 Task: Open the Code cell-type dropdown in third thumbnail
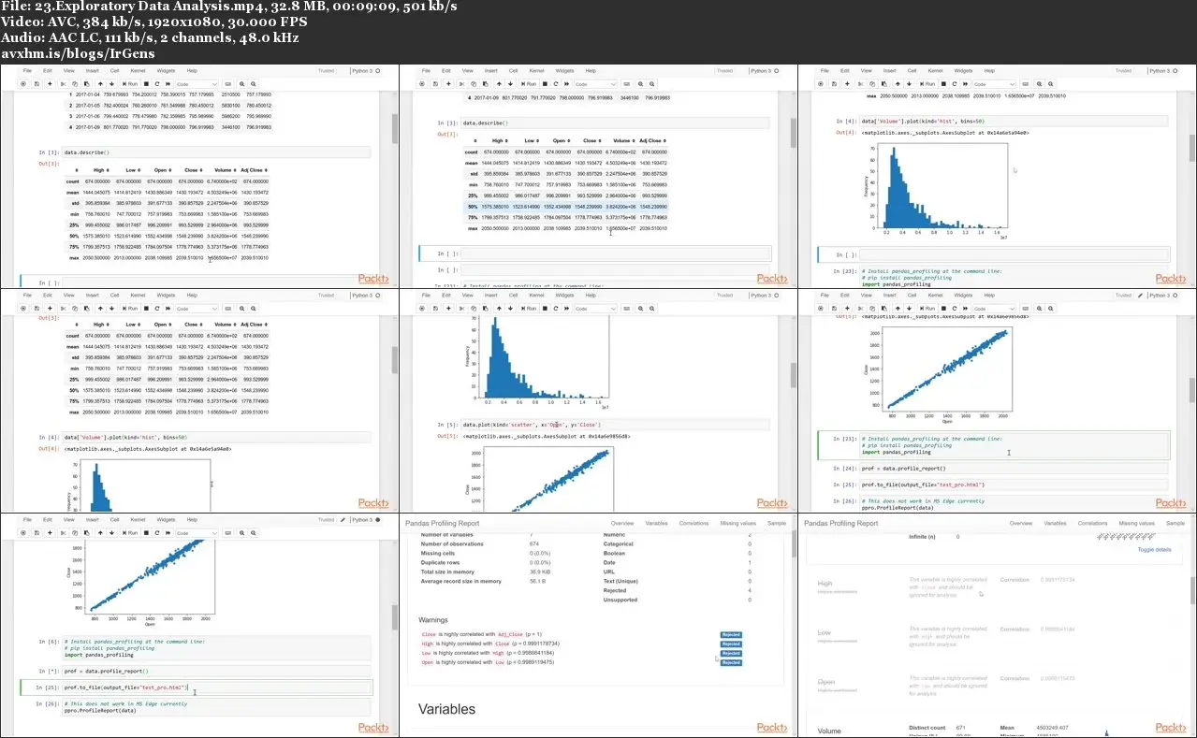(994, 84)
